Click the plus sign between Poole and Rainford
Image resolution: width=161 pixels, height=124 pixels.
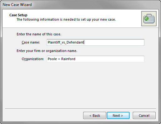coord(59,59)
